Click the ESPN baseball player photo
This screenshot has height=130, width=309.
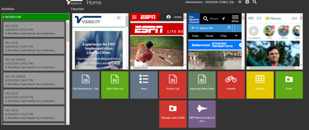tap(157, 51)
